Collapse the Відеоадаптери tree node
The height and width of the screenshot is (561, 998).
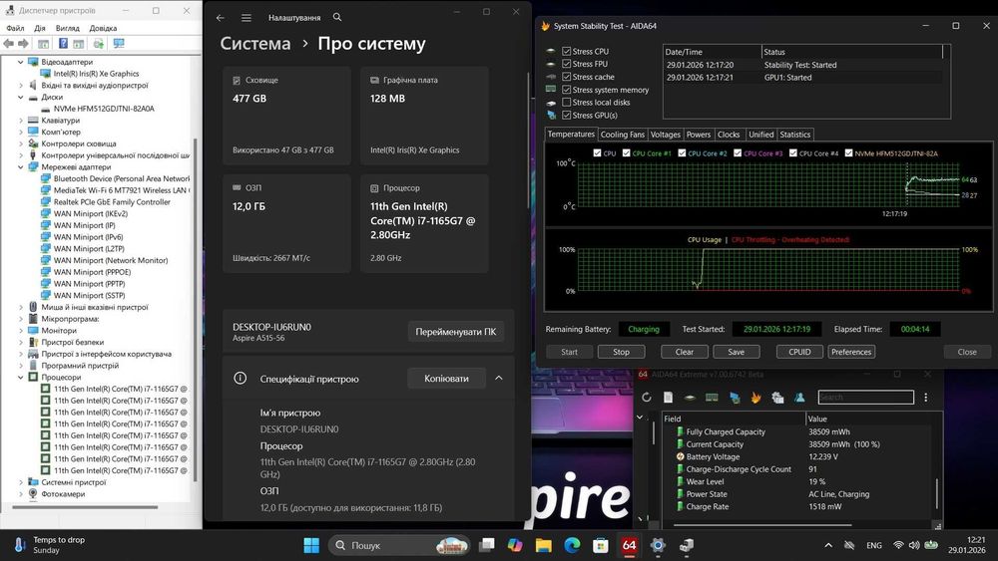tap(20, 62)
